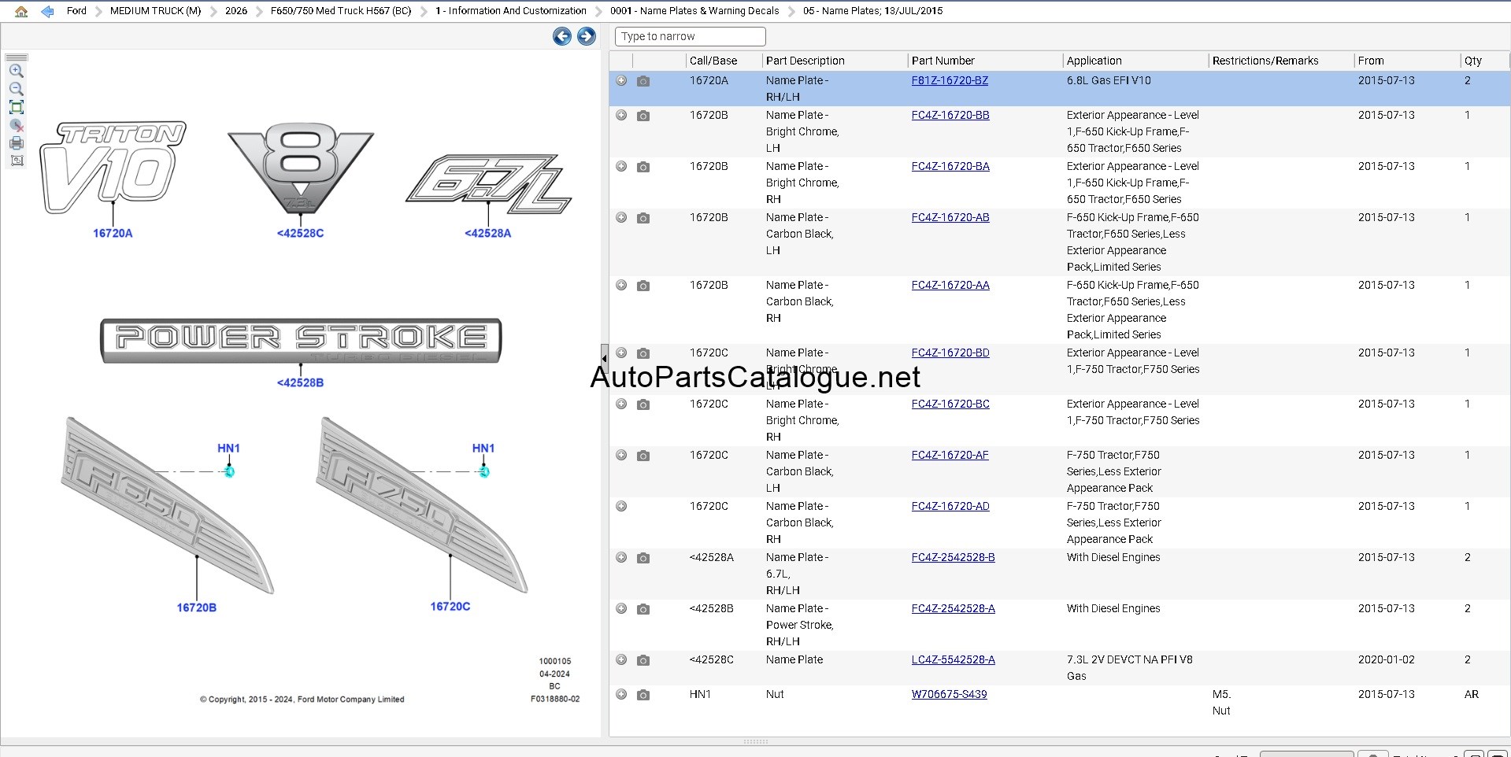1511x757 pixels.
Task: Expand the FC4Z-16720-BB row with plus
Action: click(x=621, y=115)
